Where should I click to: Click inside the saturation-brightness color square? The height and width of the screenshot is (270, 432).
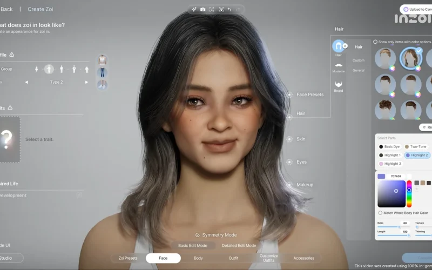pos(391,194)
